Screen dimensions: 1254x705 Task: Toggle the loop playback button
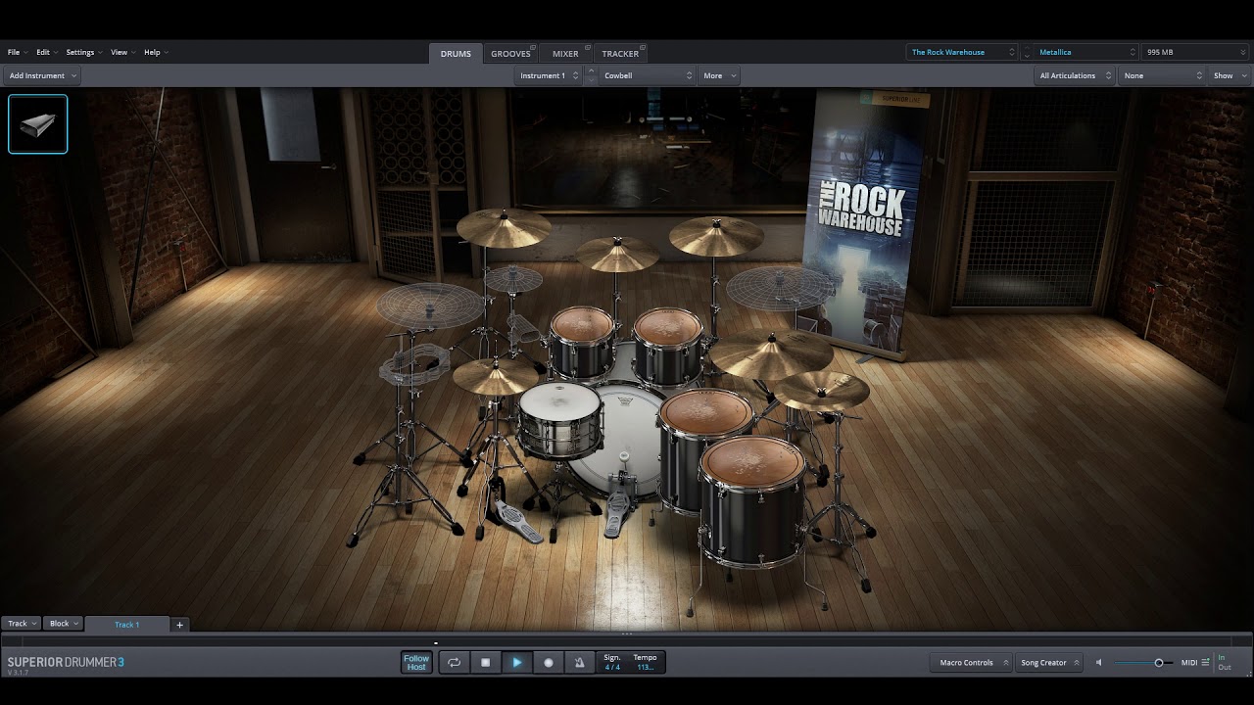[x=454, y=663]
